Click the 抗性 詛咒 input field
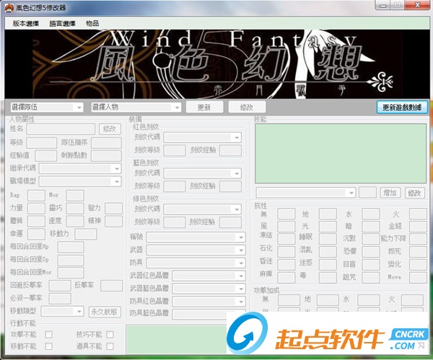 click(x=371, y=278)
